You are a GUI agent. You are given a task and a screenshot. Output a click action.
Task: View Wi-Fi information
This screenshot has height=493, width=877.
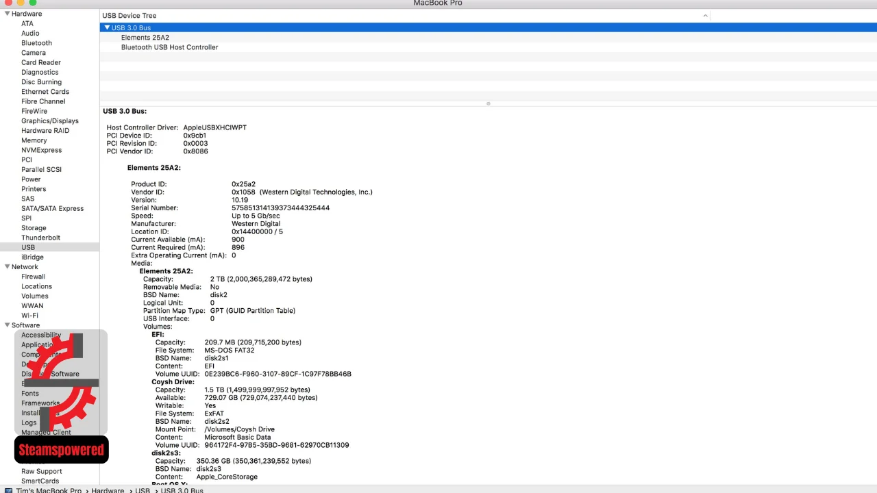click(x=29, y=316)
